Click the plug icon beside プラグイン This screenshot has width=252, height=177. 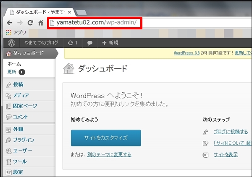click(8, 140)
